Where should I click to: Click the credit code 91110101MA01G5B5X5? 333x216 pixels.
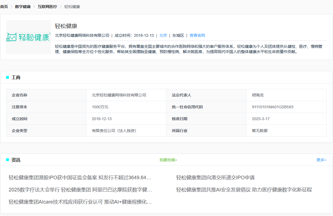pyautogui.click(x=272, y=107)
